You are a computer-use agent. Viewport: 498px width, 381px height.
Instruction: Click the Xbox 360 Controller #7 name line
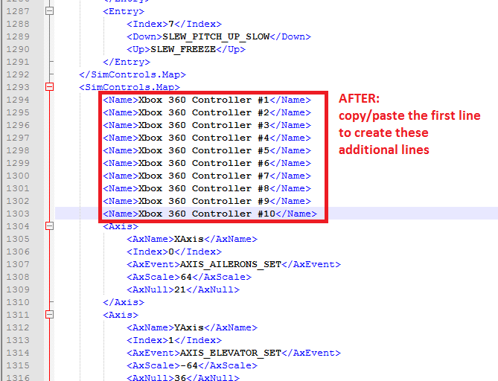click(207, 176)
